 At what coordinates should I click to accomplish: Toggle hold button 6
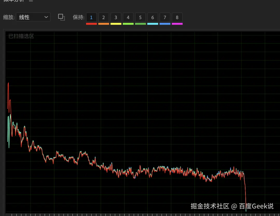pos(153,17)
